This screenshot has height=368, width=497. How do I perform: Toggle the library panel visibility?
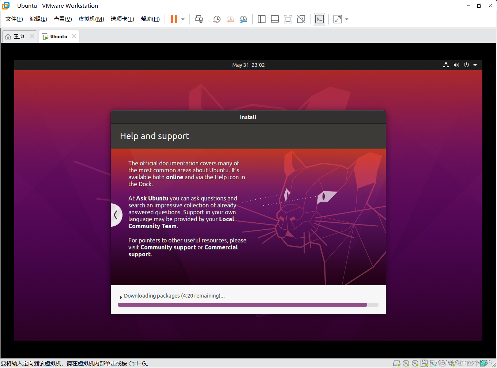[x=261, y=19]
